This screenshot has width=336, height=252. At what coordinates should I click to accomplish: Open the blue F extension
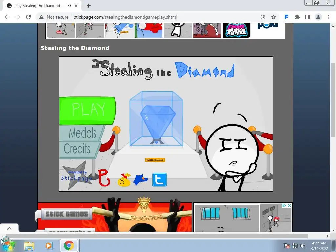pyautogui.click(x=286, y=17)
